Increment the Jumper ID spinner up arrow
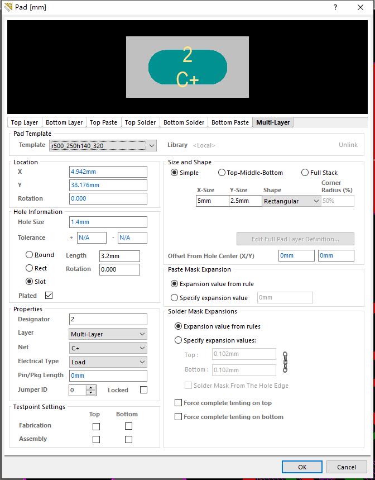375x480 pixels. (x=91, y=387)
